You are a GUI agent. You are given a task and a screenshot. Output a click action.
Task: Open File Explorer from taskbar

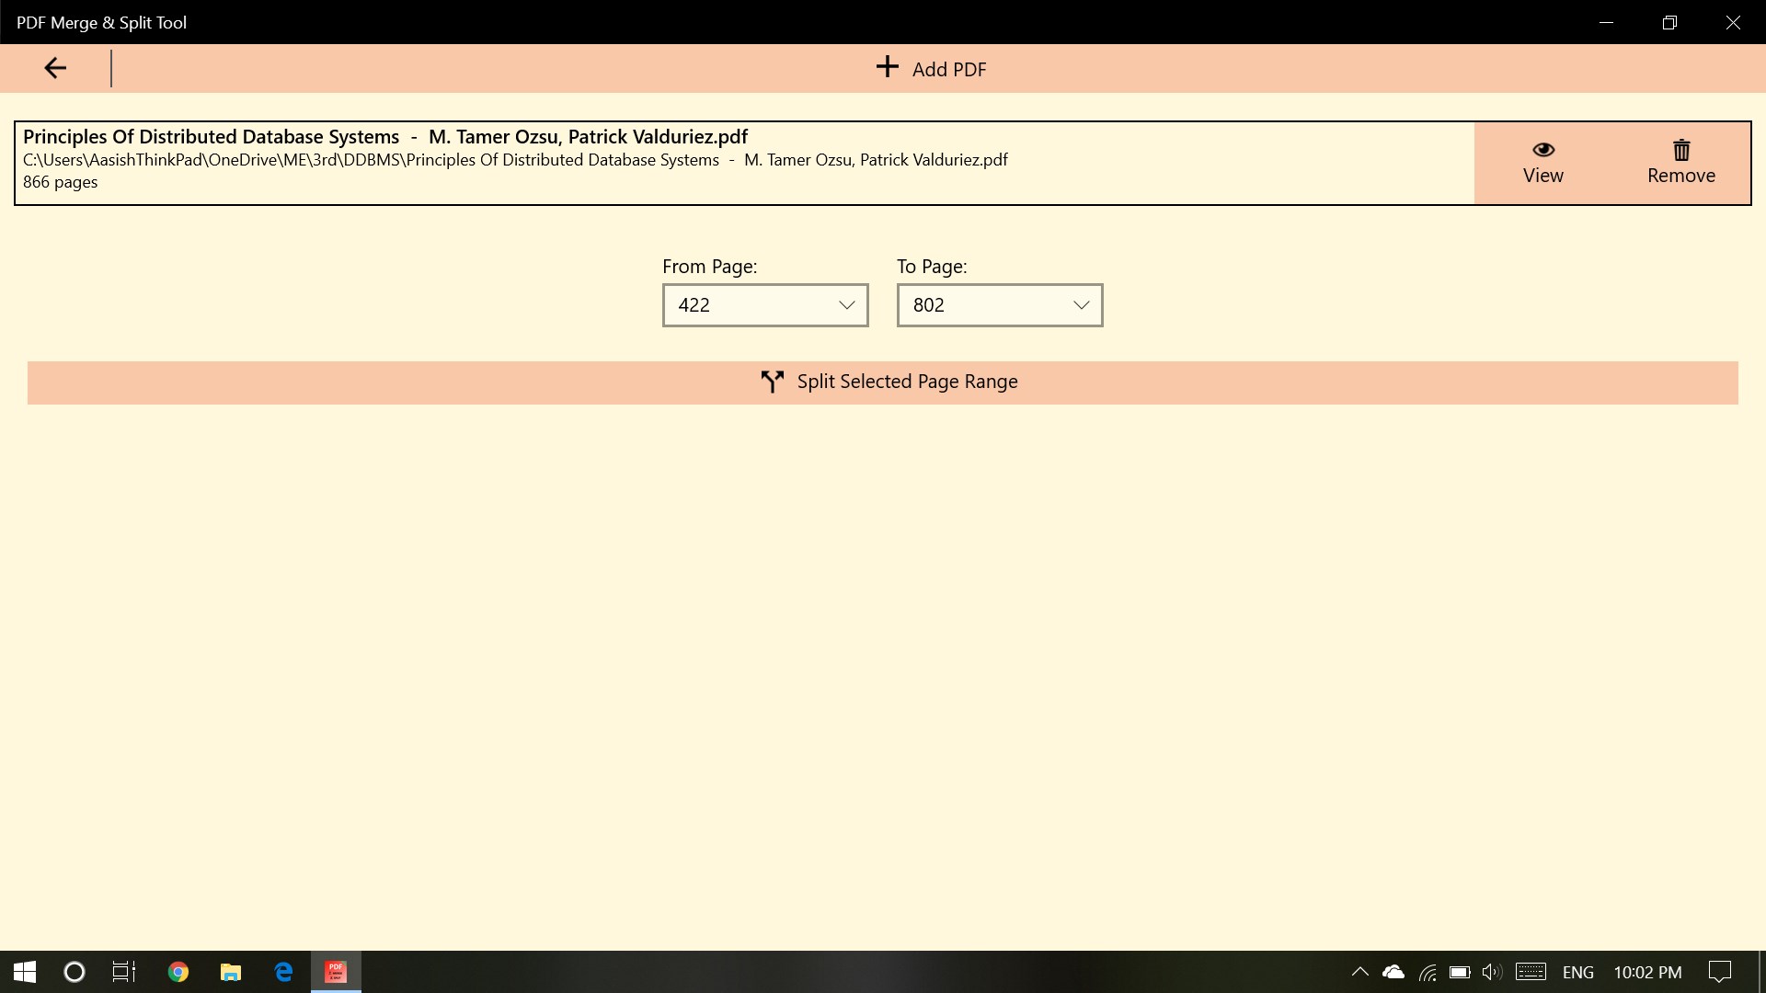[231, 972]
